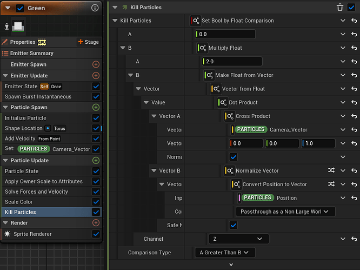Click the emitter thumbnail icon under Green
This screenshot has width=360, height=270.
click(18, 27)
